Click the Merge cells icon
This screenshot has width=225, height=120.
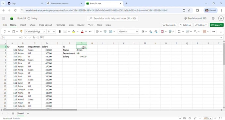point(111,31)
